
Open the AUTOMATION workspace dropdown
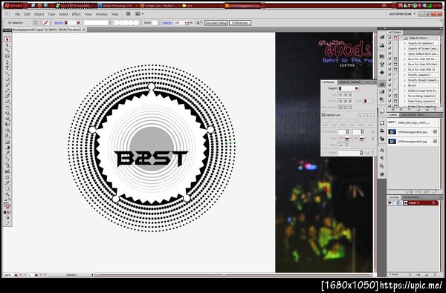click(402, 14)
